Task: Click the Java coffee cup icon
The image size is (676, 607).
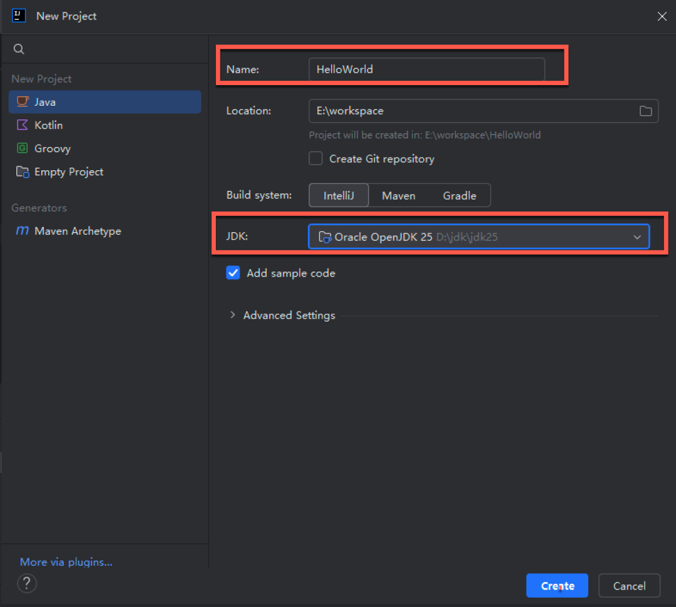Action: point(23,102)
